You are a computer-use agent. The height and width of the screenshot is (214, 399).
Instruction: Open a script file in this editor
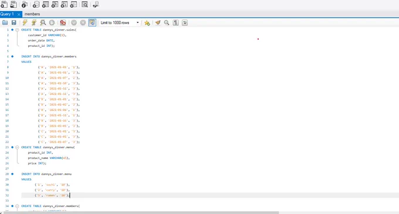[5, 23]
